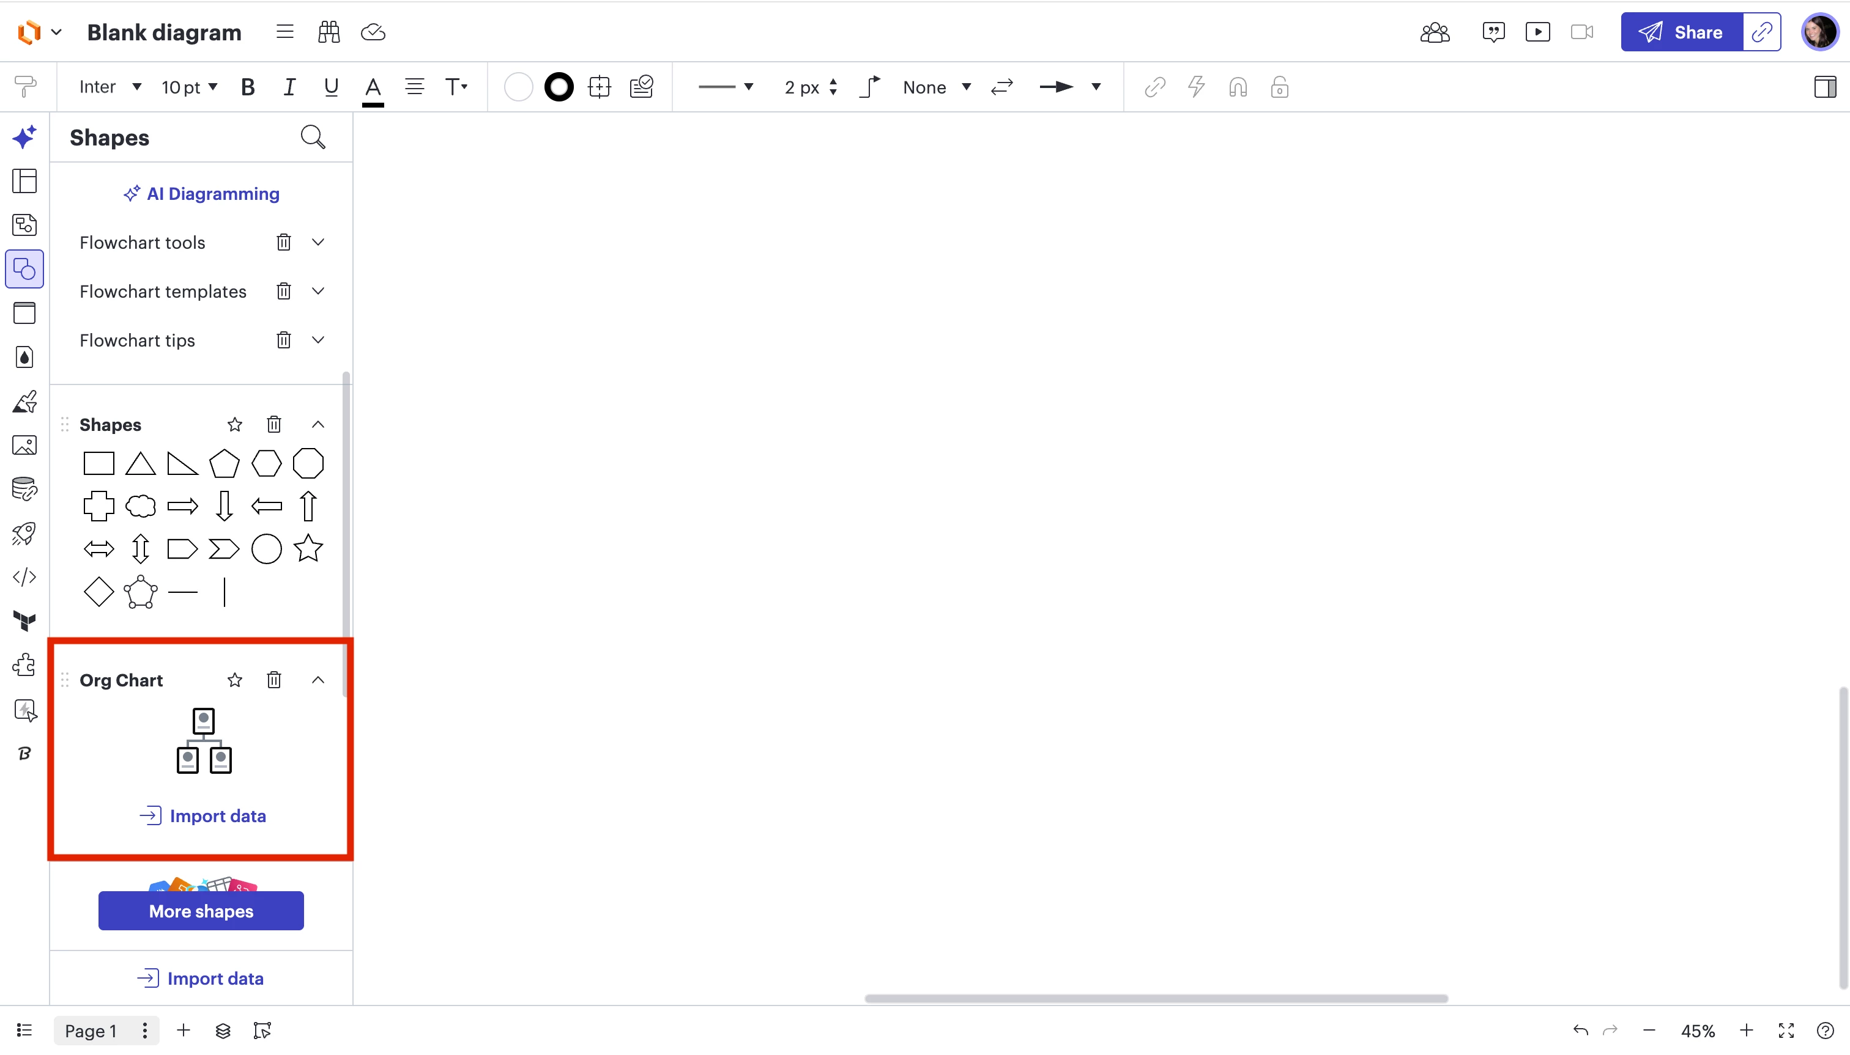Collapse the Org Chart section
The image size is (1850, 1055).
click(318, 680)
